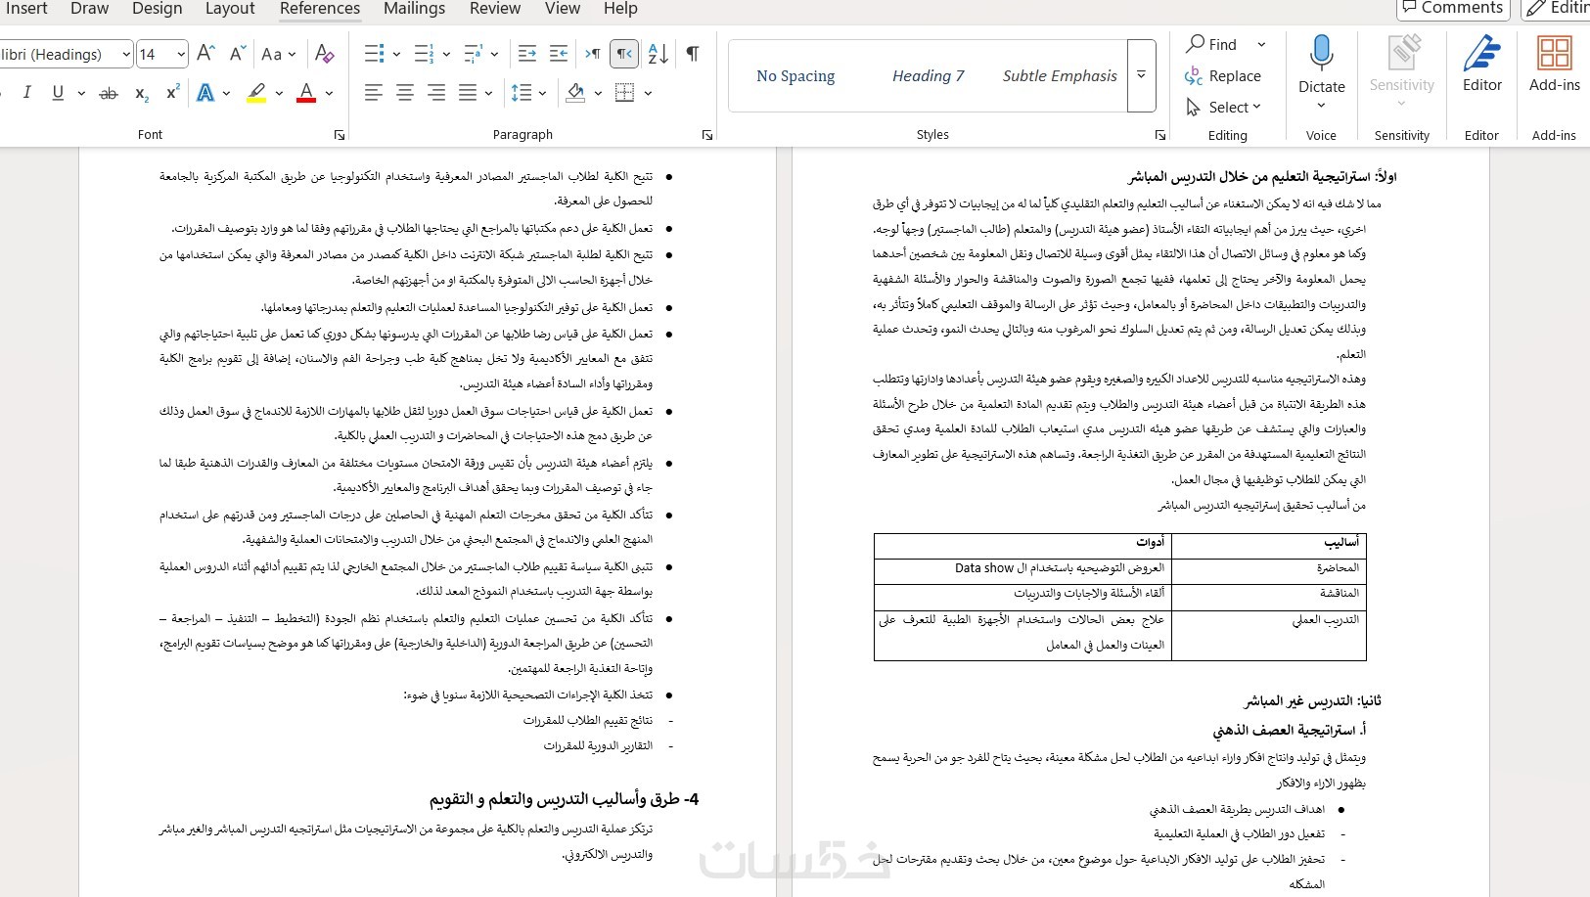Apply paragraph shading fill color
The height and width of the screenshot is (897, 1590).
(x=575, y=93)
